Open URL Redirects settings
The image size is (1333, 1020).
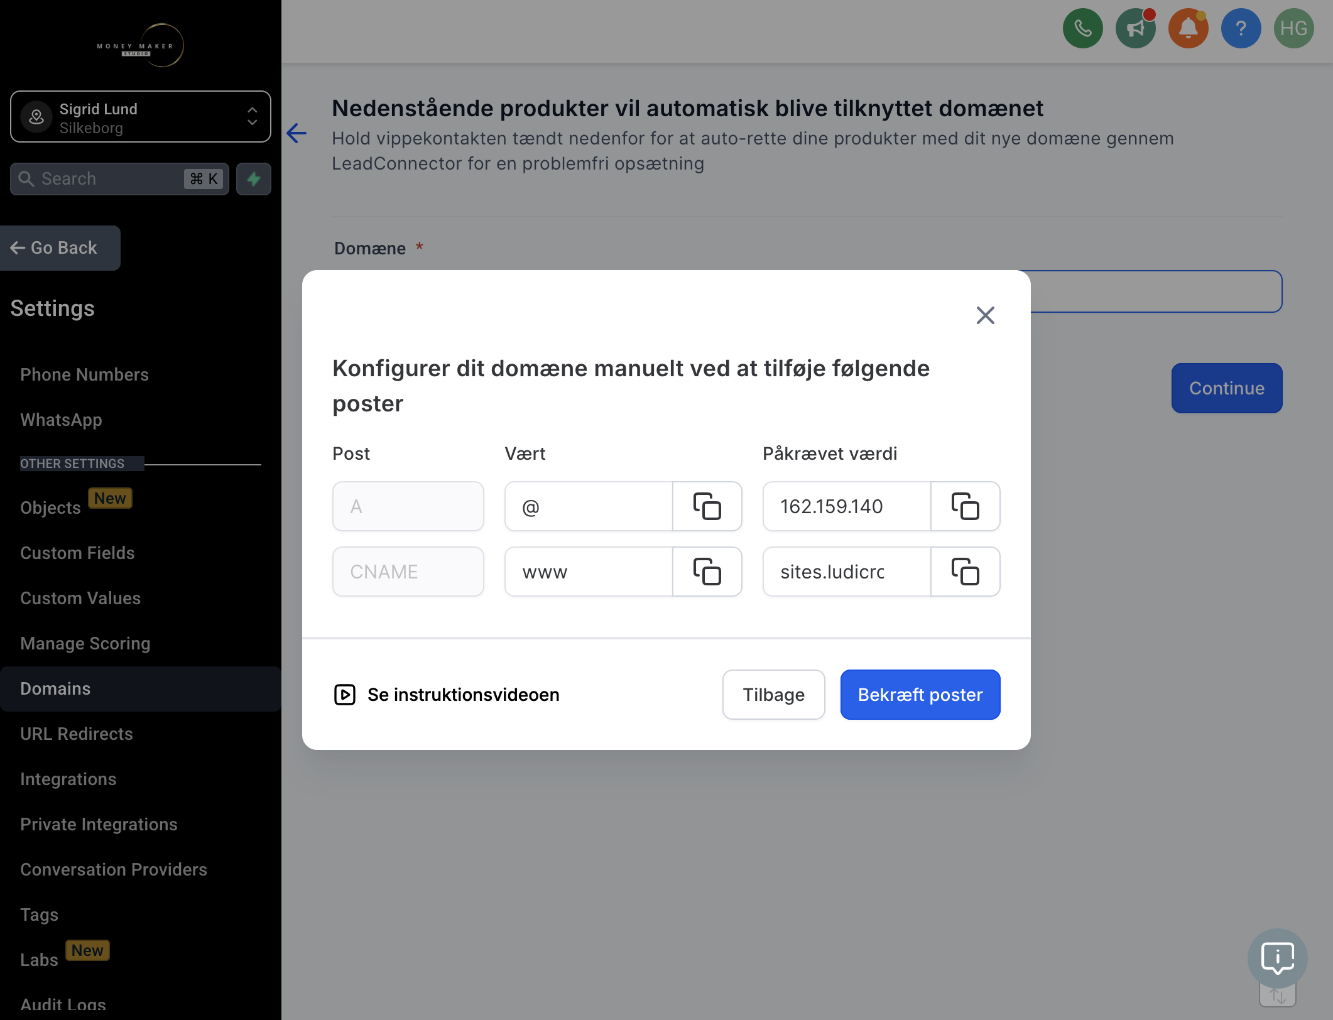(x=77, y=734)
